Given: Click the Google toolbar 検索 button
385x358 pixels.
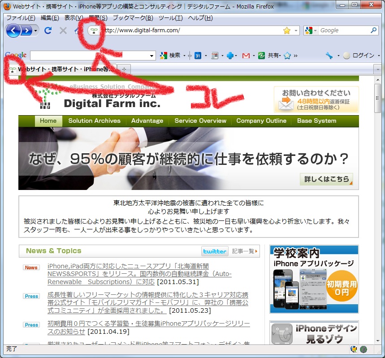Looking at the screenshot, I should click(x=170, y=56).
